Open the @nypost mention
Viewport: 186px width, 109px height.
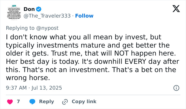(47, 28)
